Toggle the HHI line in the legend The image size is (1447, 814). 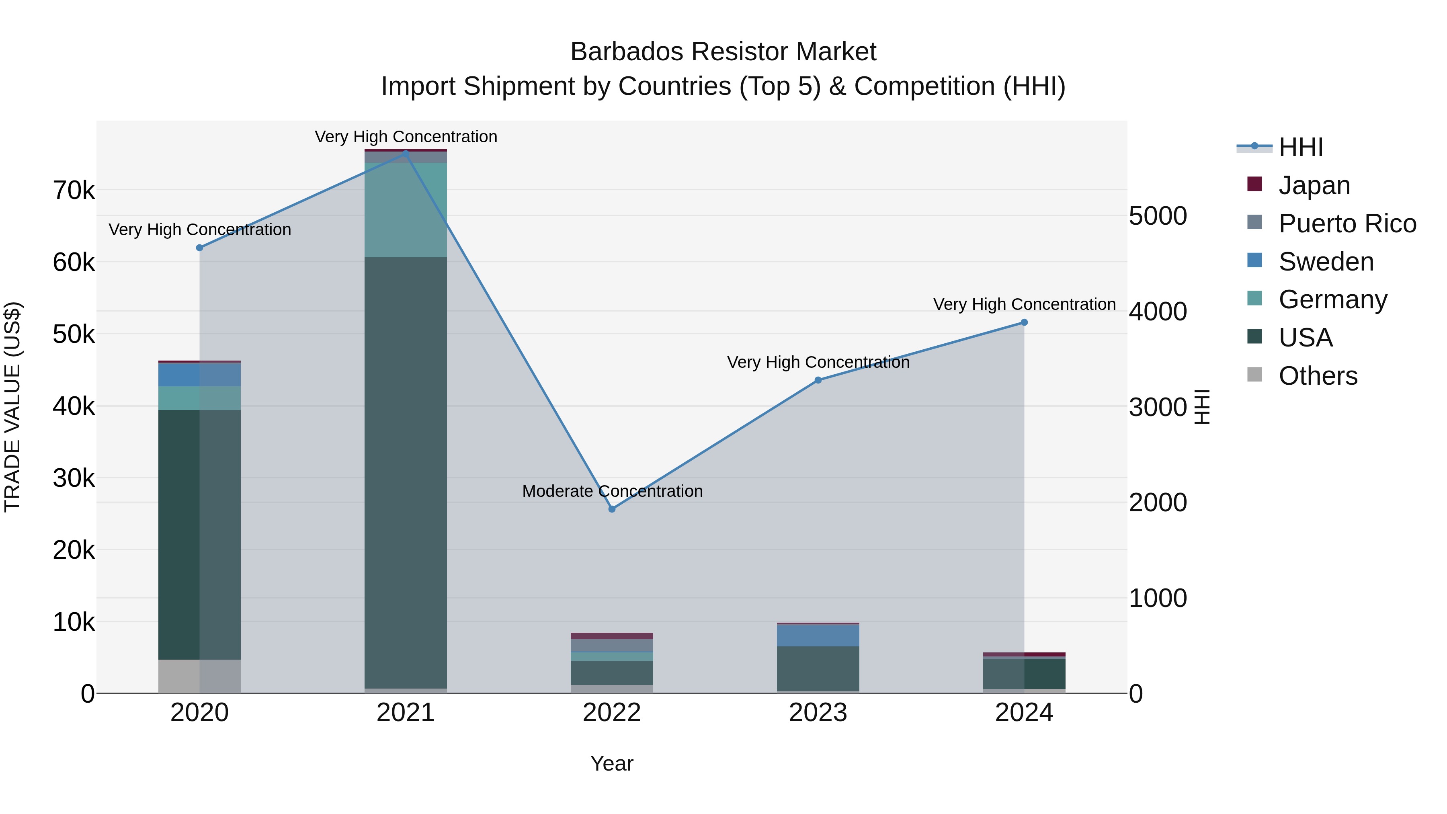(x=1280, y=147)
